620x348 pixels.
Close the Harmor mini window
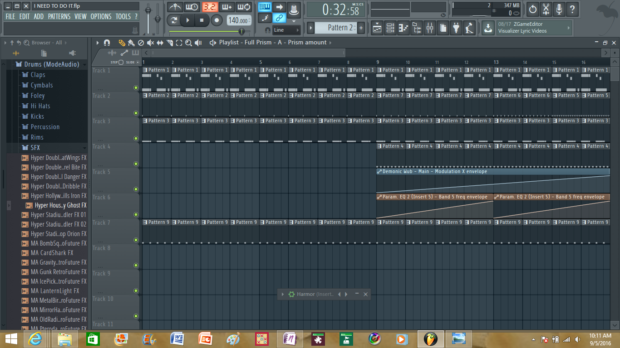click(x=366, y=294)
